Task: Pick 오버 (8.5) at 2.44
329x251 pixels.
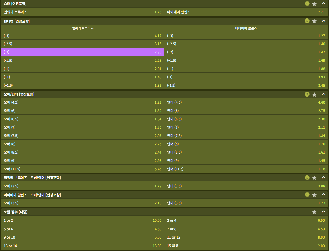Action: 83,152
